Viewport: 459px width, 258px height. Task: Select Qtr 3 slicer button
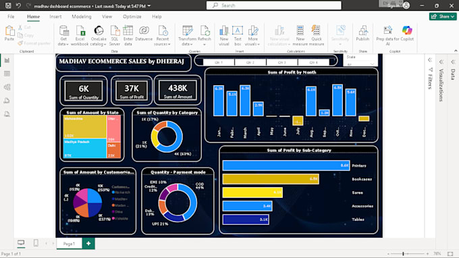[x=282, y=62]
